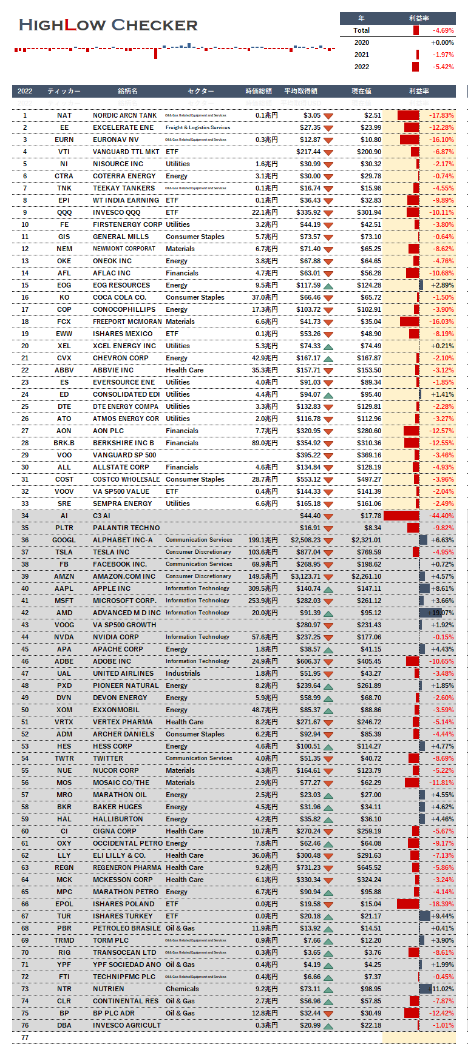This screenshot has width=468, height=1044.
Task: Select the 年 header in summary table
Action: tap(362, 18)
